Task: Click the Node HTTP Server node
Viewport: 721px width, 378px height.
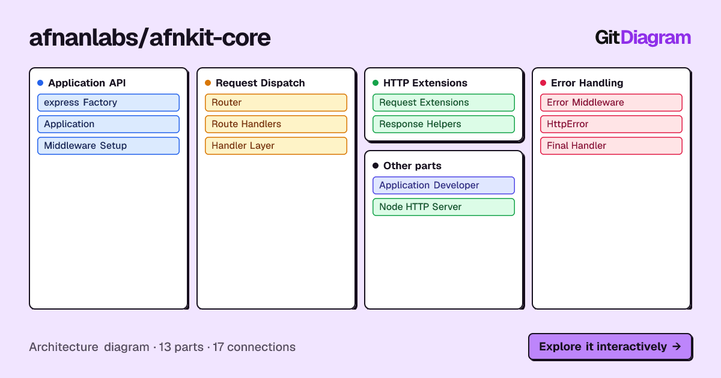Action: tap(443, 207)
